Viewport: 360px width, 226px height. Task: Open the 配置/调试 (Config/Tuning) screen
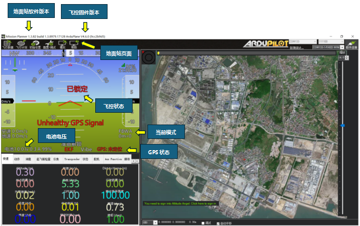49,44
